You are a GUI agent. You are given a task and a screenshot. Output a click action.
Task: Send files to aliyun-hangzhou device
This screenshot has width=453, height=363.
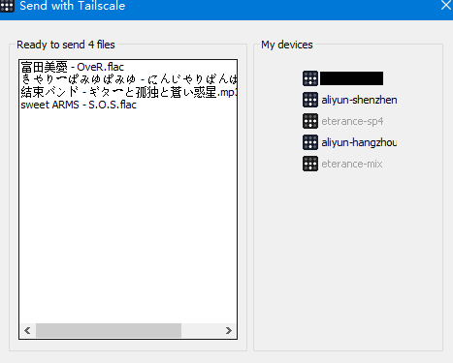click(x=359, y=142)
